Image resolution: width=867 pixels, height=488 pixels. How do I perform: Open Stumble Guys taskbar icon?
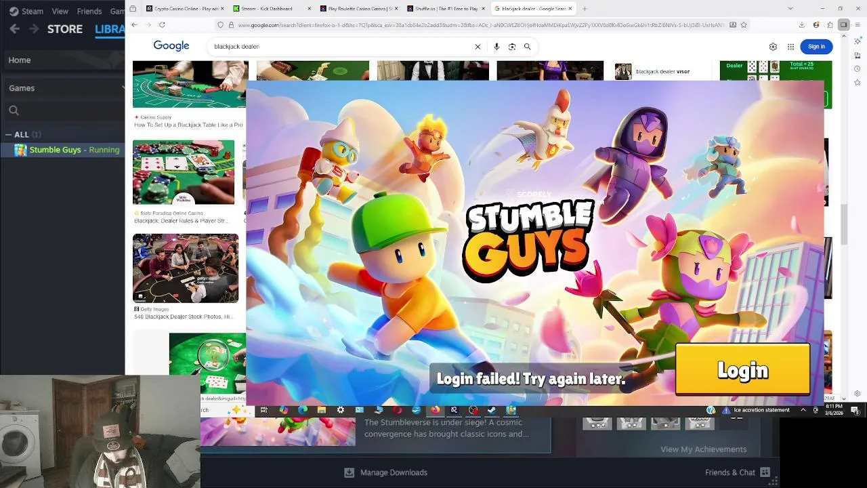[x=511, y=410]
